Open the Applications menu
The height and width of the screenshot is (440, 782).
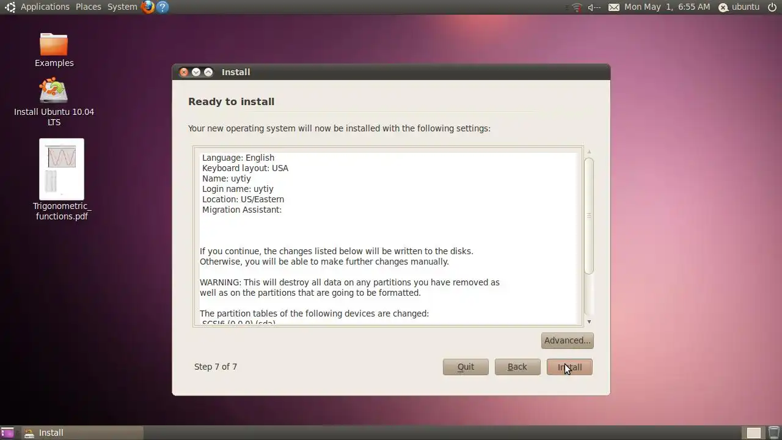(45, 7)
